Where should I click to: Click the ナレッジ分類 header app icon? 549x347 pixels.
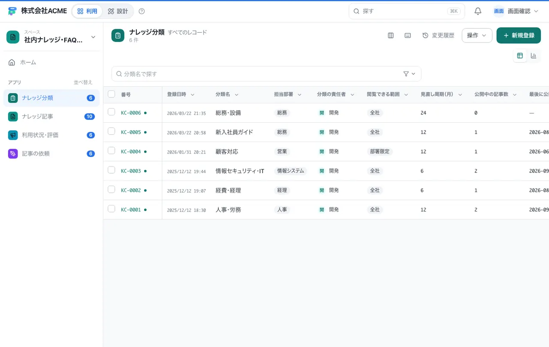(118, 36)
